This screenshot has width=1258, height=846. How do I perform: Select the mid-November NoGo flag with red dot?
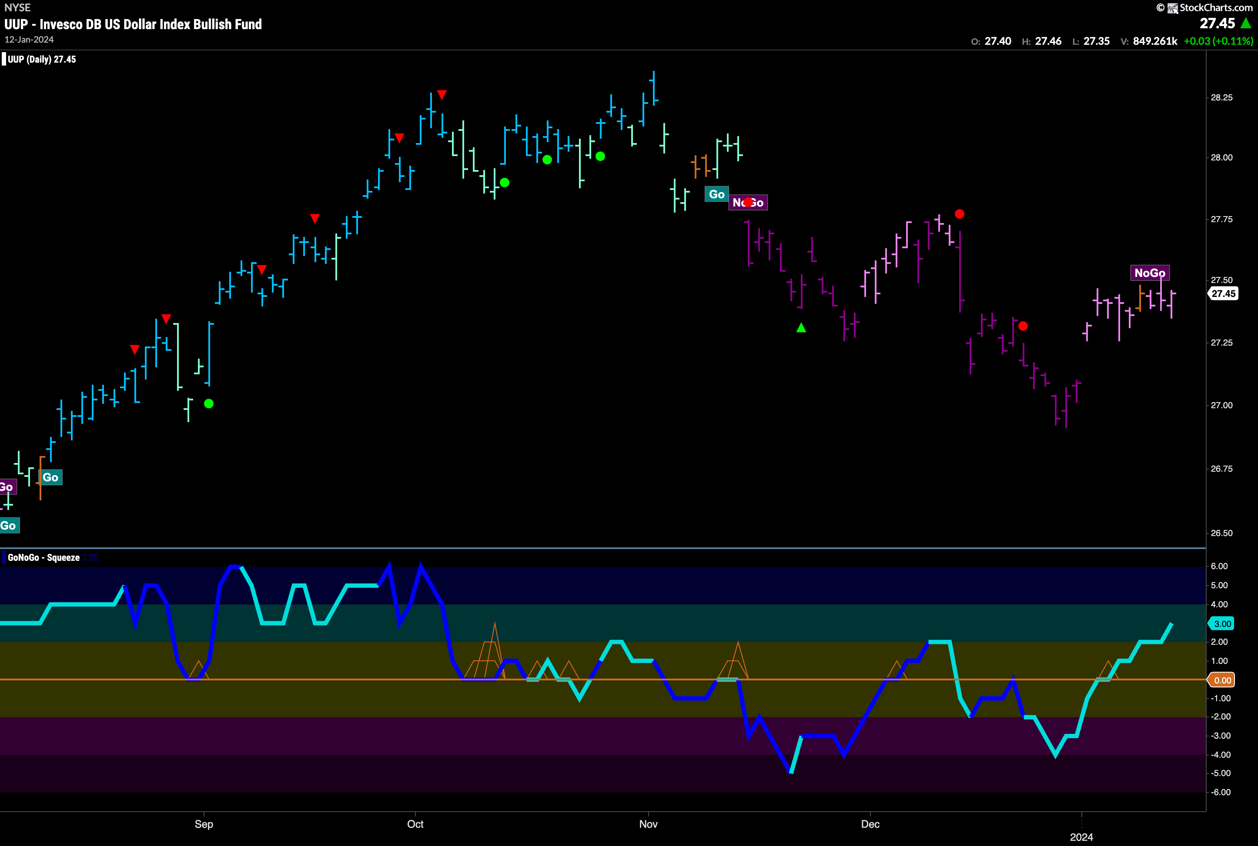[748, 202]
